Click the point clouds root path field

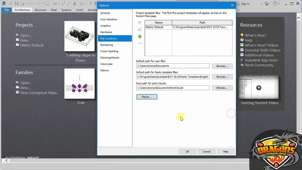click(x=173, y=88)
